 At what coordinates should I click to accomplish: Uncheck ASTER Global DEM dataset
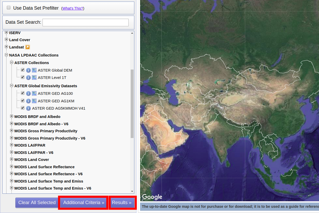tap(23, 70)
